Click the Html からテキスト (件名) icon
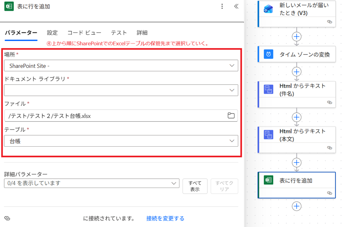 tap(268, 89)
